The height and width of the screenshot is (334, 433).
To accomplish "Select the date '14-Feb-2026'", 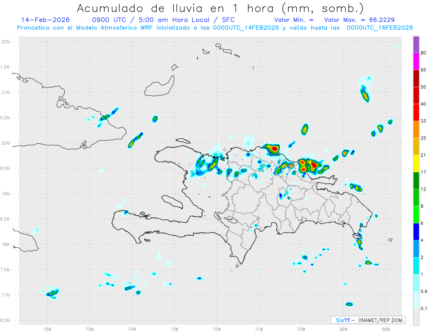I will pos(45,20).
